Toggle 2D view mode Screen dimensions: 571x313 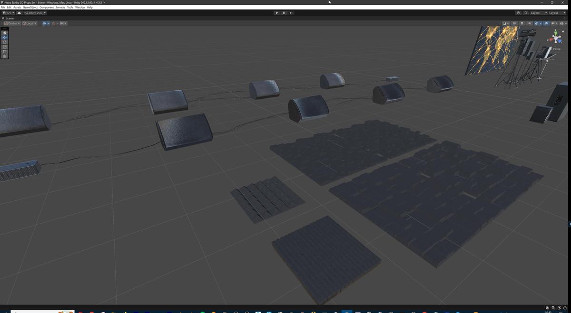514,23
